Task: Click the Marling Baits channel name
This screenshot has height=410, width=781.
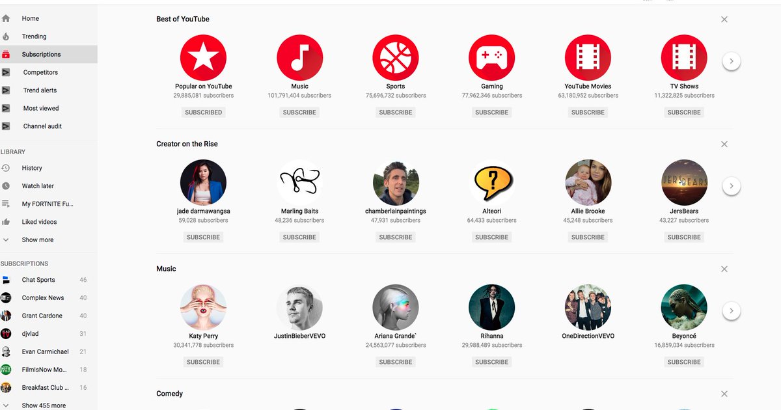Action: click(299, 212)
